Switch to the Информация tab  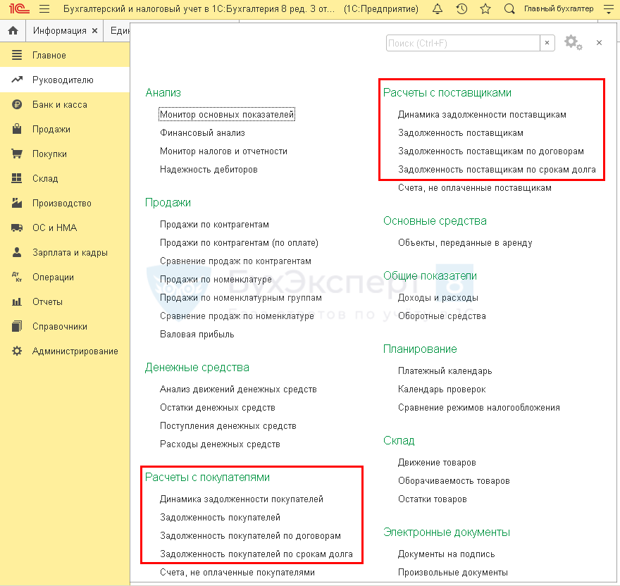(59, 31)
